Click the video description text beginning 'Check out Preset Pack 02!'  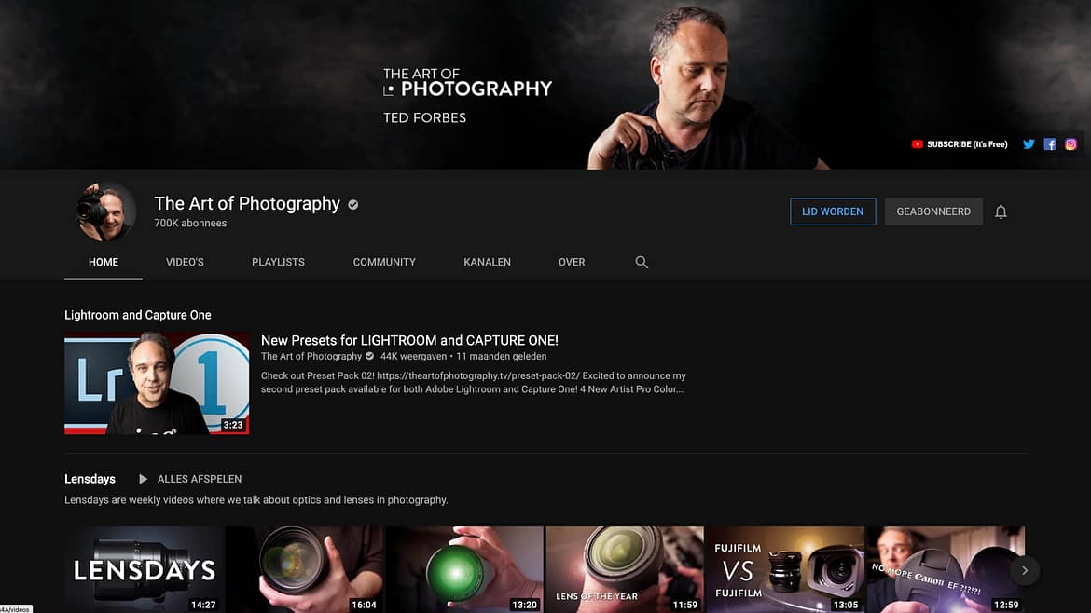473,382
